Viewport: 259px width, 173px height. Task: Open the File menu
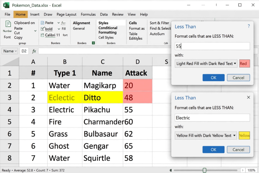coord(7,14)
